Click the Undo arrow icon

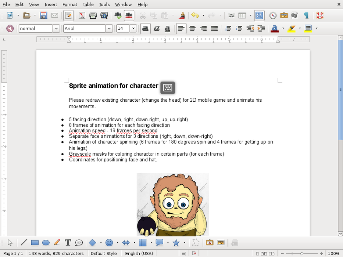pyautogui.click(x=195, y=15)
